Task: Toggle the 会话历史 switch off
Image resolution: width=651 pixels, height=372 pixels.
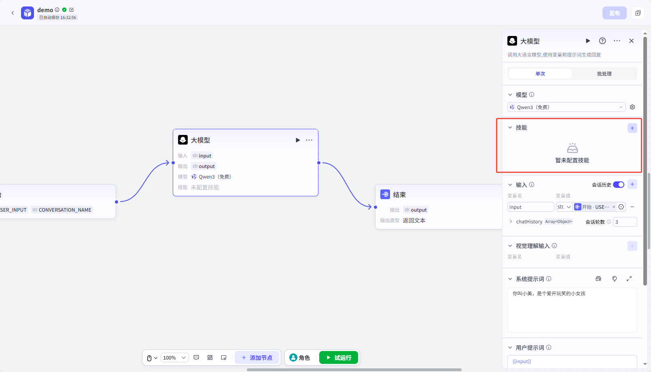Action: tap(618, 185)
